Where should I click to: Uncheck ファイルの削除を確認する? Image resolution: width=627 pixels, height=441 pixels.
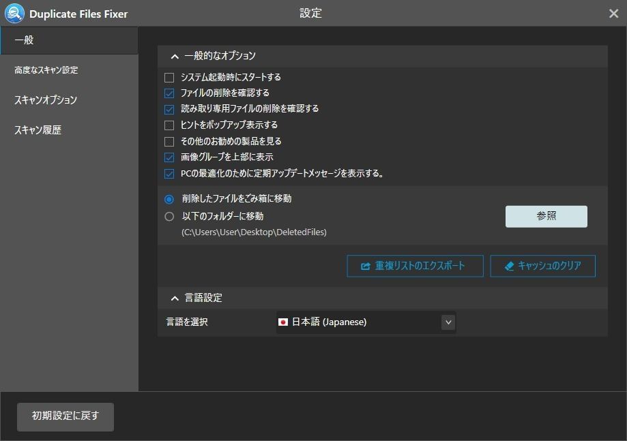coord(169,93)
